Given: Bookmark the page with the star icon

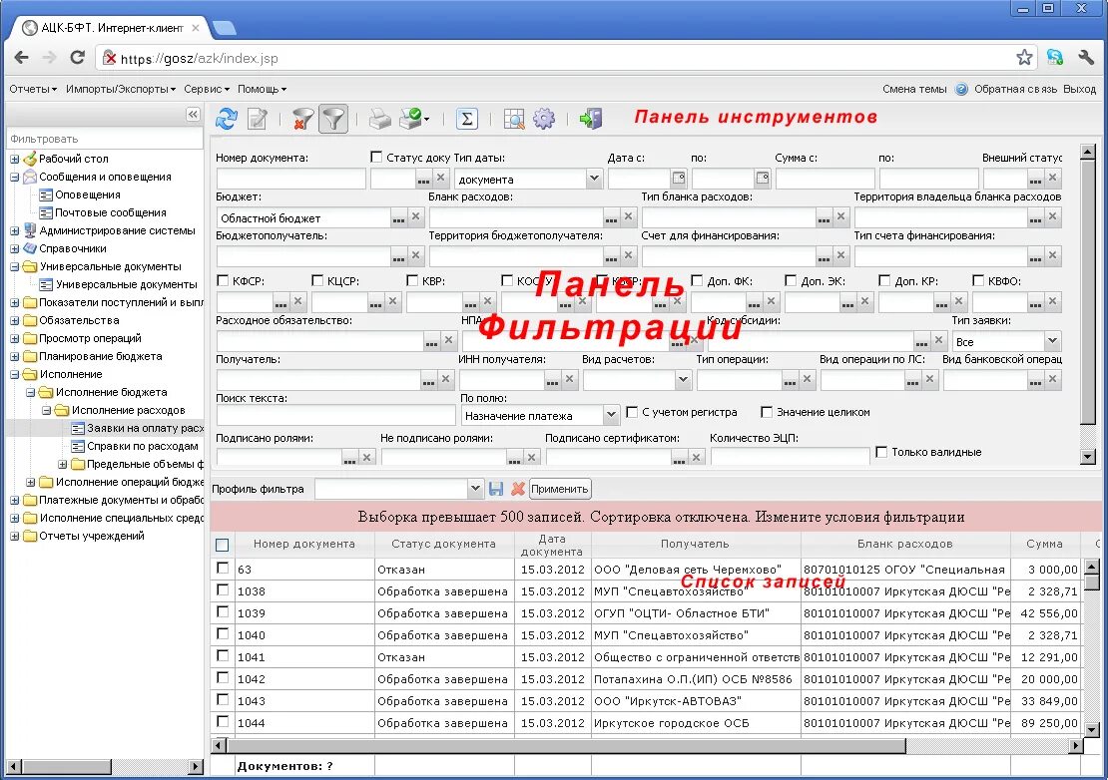Looking at the screenshot, I should tap(1024, 58).
